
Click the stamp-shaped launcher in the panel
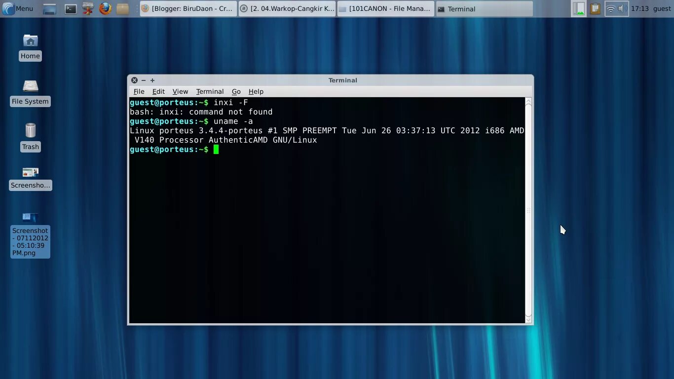pyautogui.click(x=88, y=8)
